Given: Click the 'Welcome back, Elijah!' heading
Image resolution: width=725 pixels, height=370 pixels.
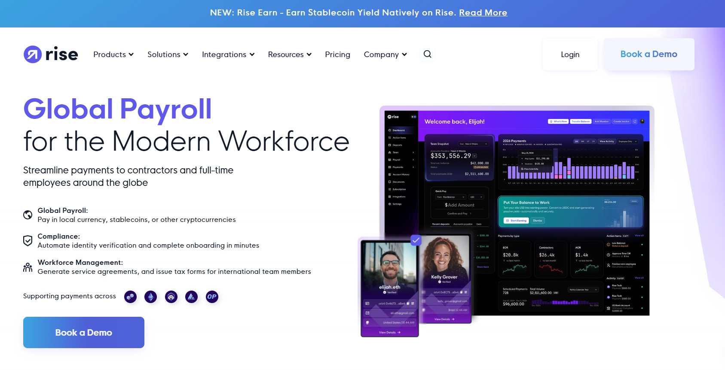Looking at the screenshot, I should pos(455,121).
